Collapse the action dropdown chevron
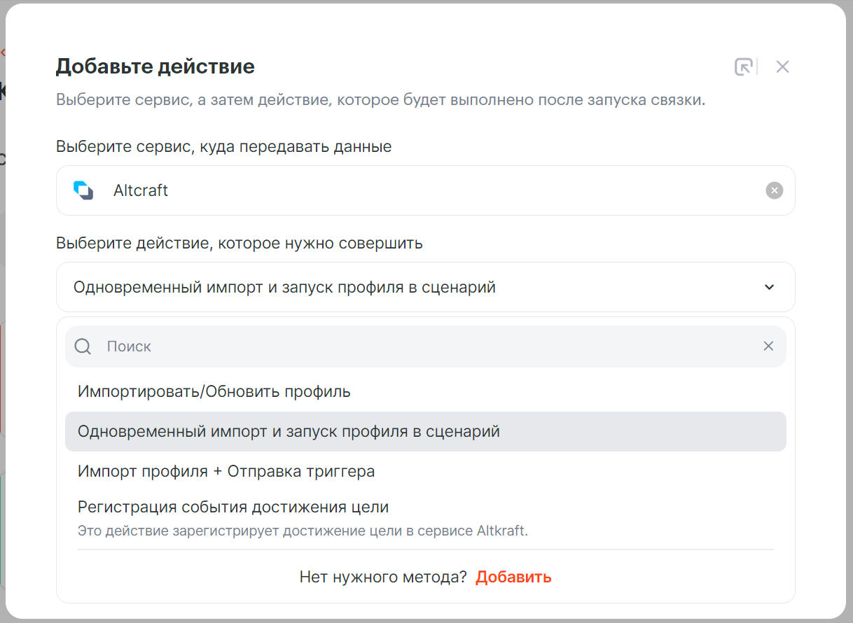 (x=769, y=287)
